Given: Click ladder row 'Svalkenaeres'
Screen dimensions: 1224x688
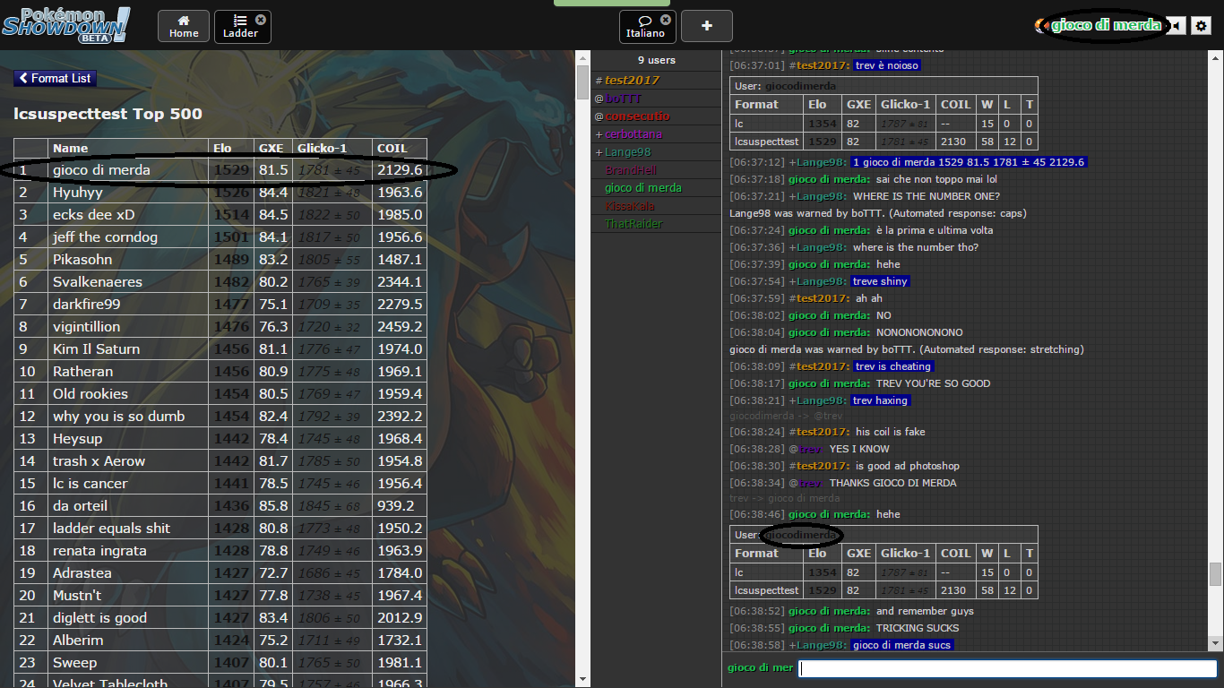Looking at the screenshot, I should (x=220, y=282).
